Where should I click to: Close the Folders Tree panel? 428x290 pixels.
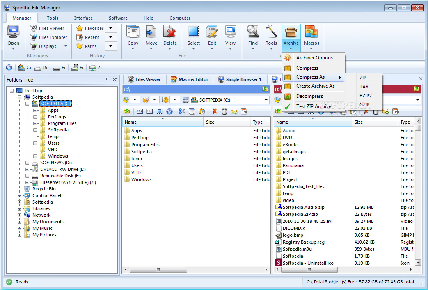coord(114,79)
